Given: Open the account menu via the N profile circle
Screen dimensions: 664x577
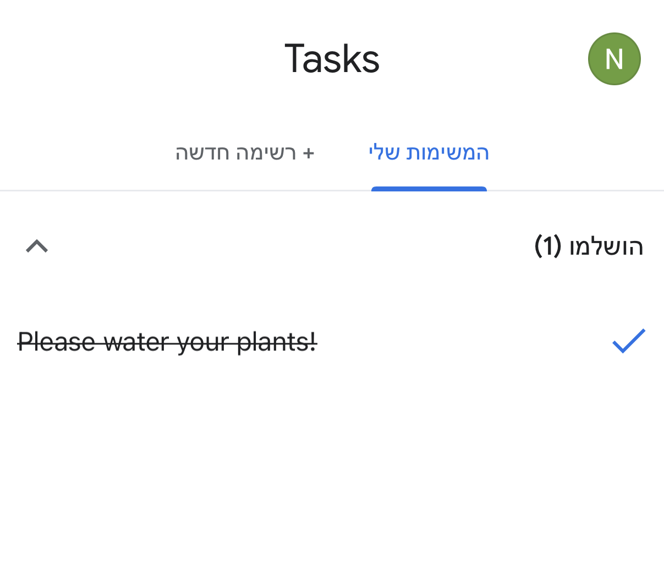Looking at the screenshot, I should (614, 59).
